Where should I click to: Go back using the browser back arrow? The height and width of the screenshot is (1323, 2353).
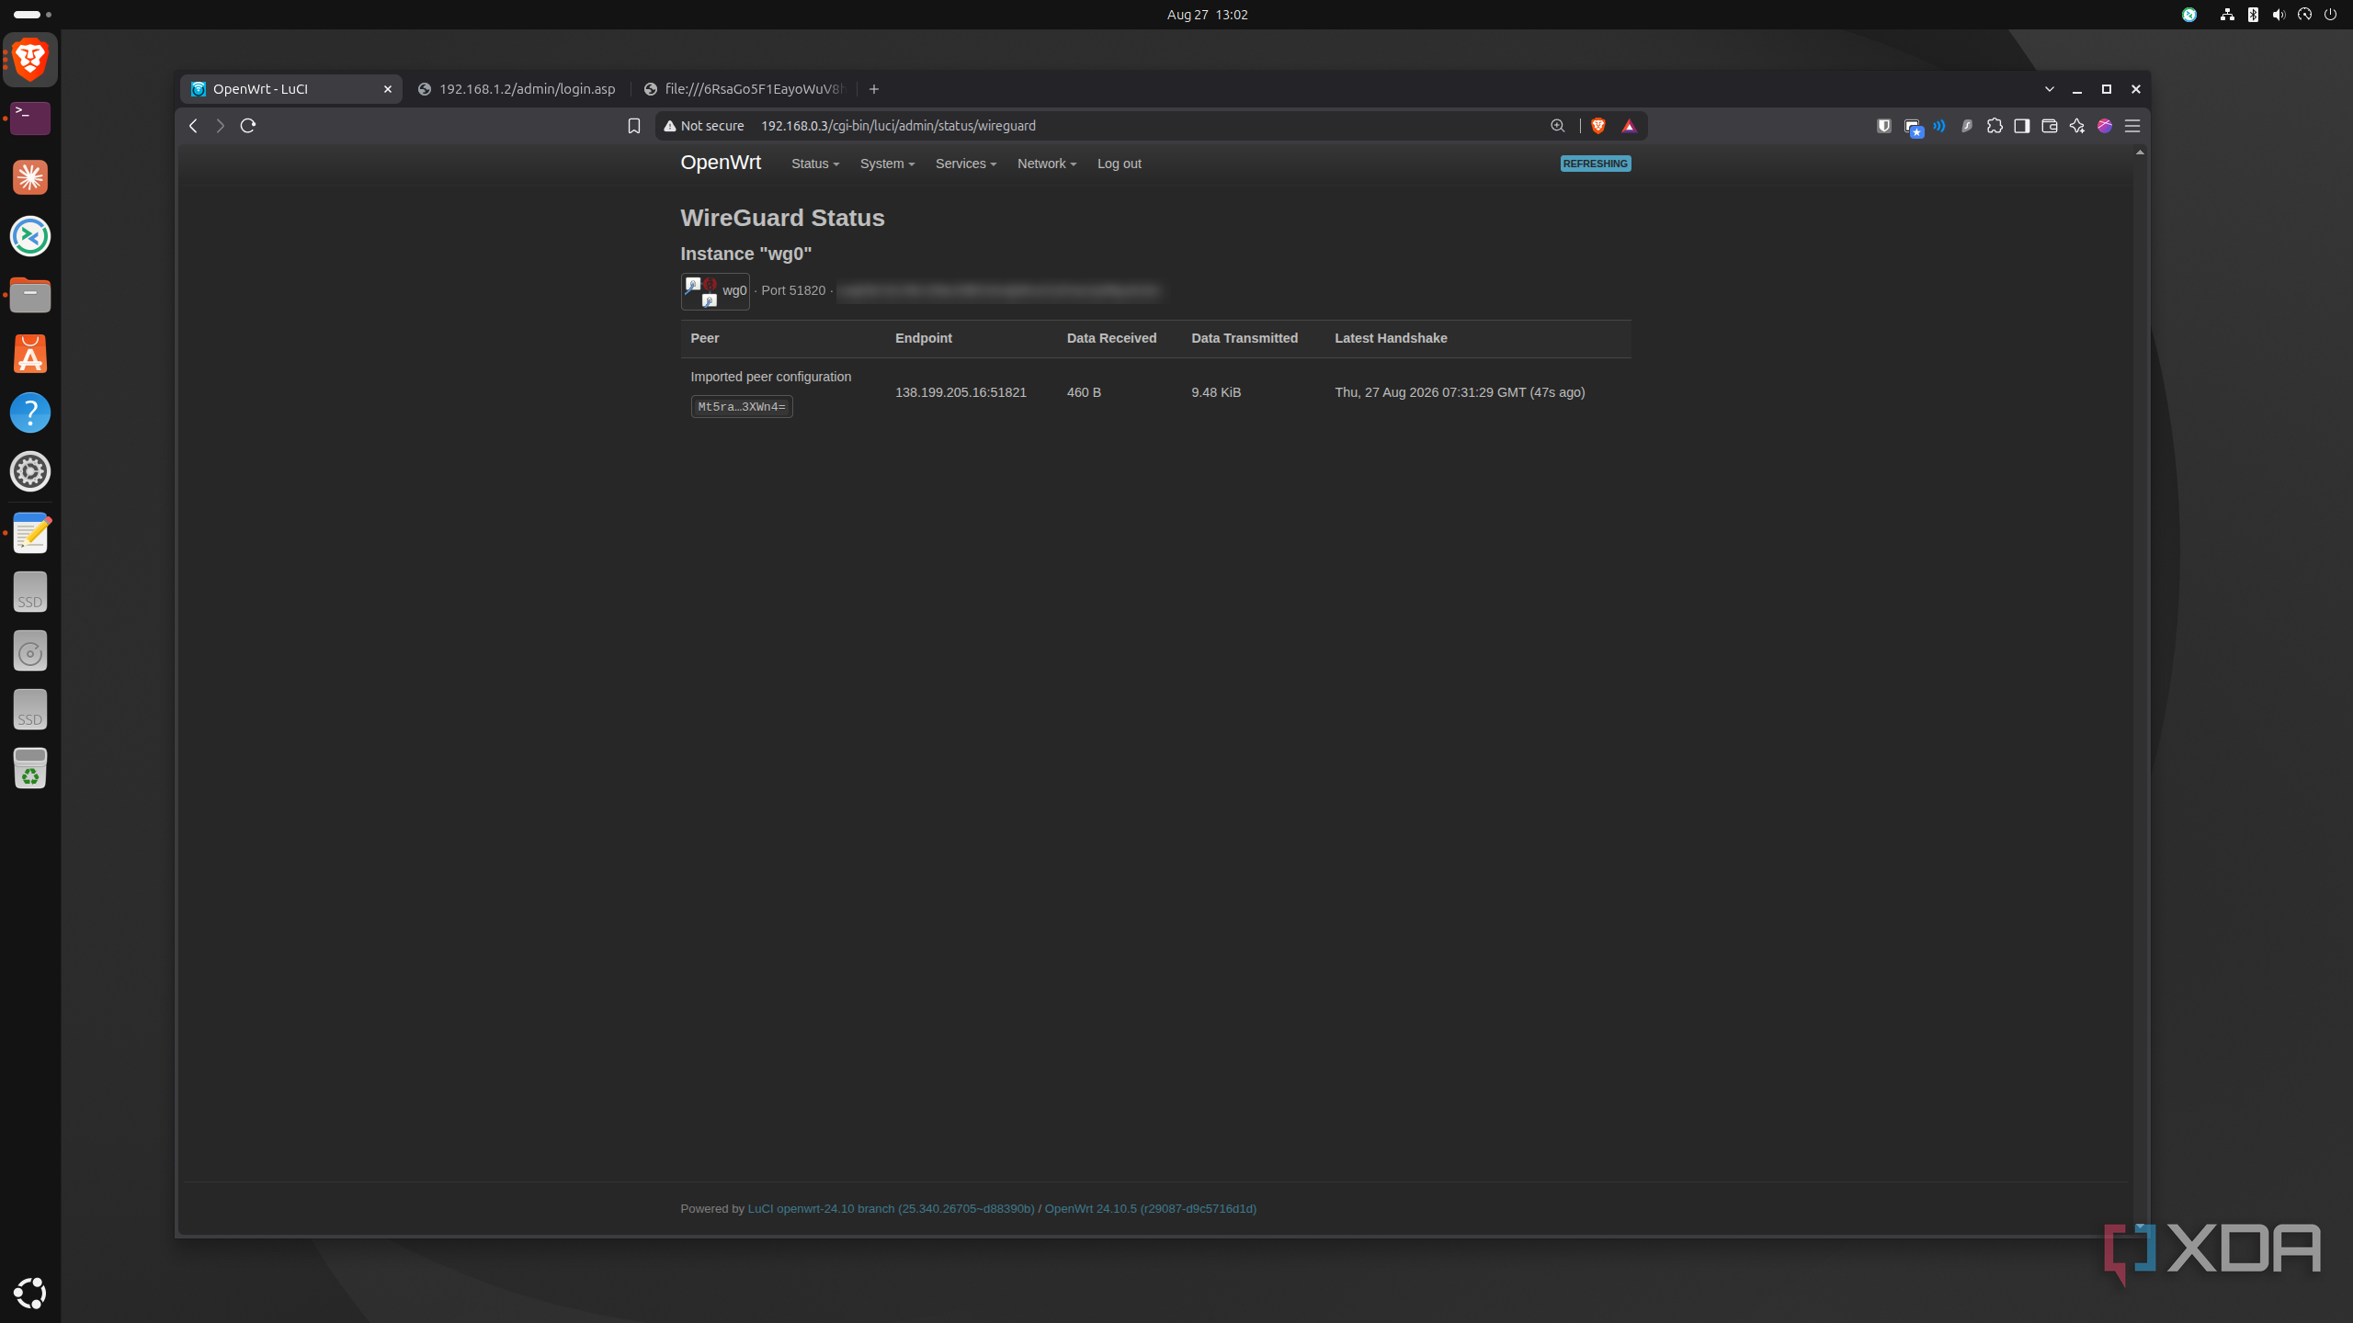pyautogui.click(x=193, y=126)
